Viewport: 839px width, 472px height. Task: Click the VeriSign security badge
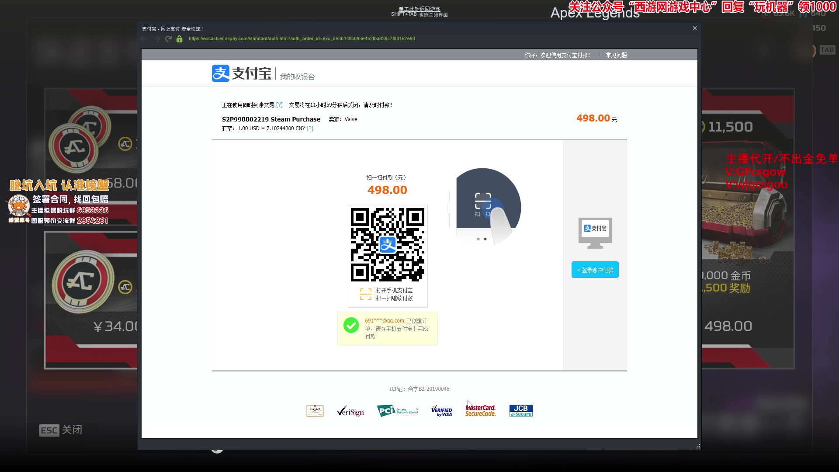tap(350, 411)
